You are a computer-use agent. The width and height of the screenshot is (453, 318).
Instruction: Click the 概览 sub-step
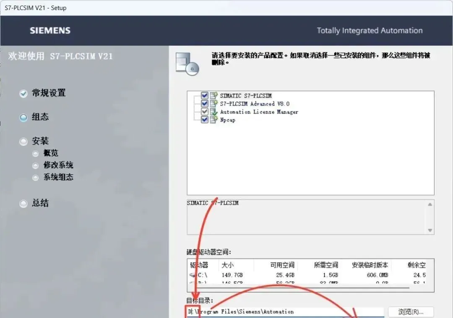51,153
